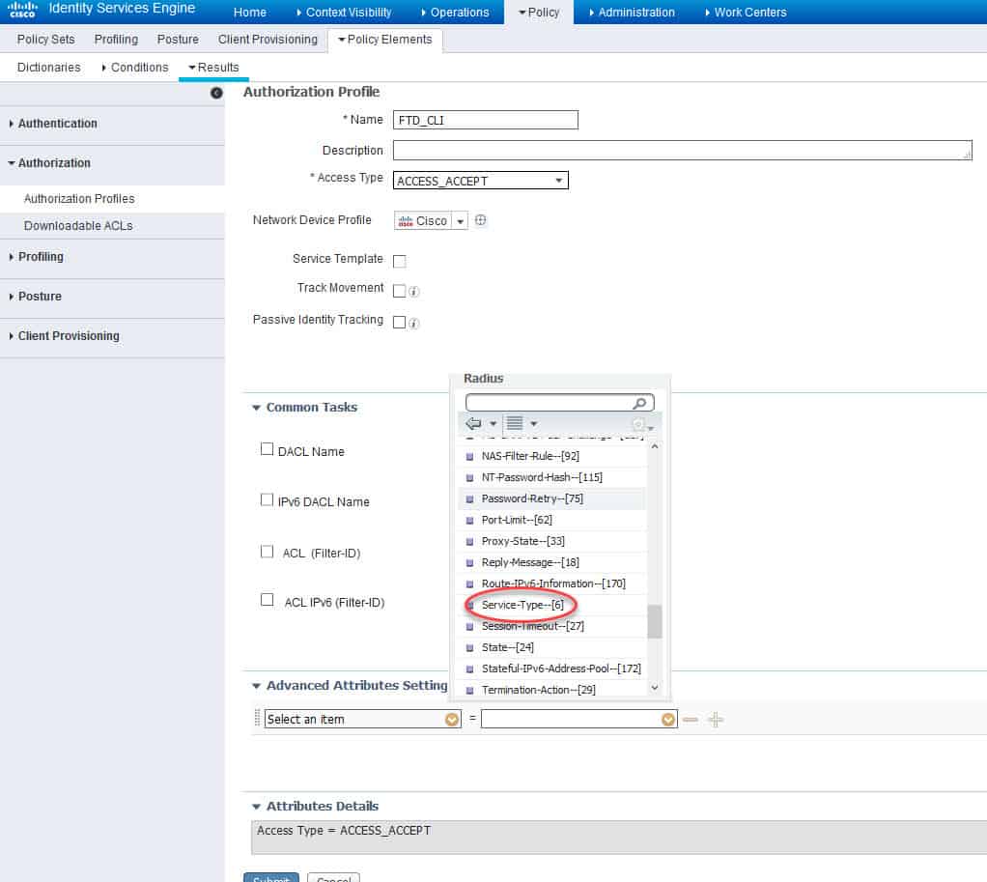Collapse the left sidebar panel arrow
The image size is (987, 882).
tap(216, 93)
